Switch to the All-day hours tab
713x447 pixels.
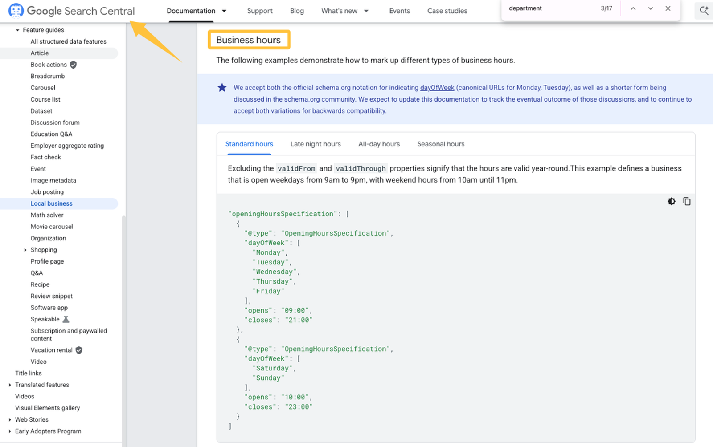[379, 144]
